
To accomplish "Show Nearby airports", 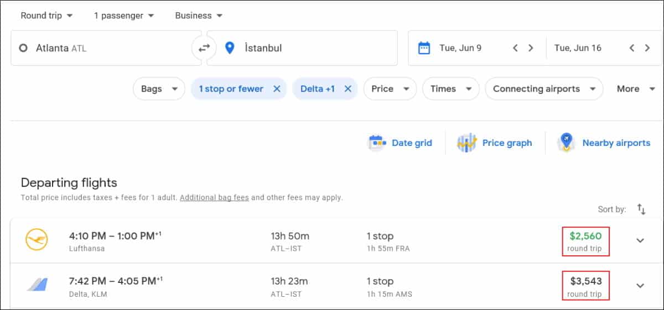I will click(604, 143).
